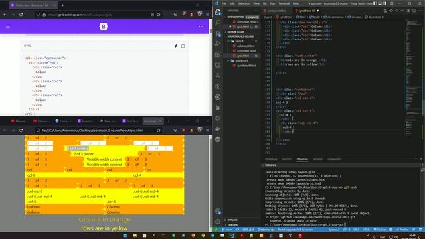Open the three-dot menu in Bootstrap header

coord(201,27)
